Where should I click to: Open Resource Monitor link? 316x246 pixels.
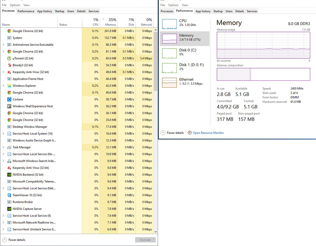pos(208,133)
